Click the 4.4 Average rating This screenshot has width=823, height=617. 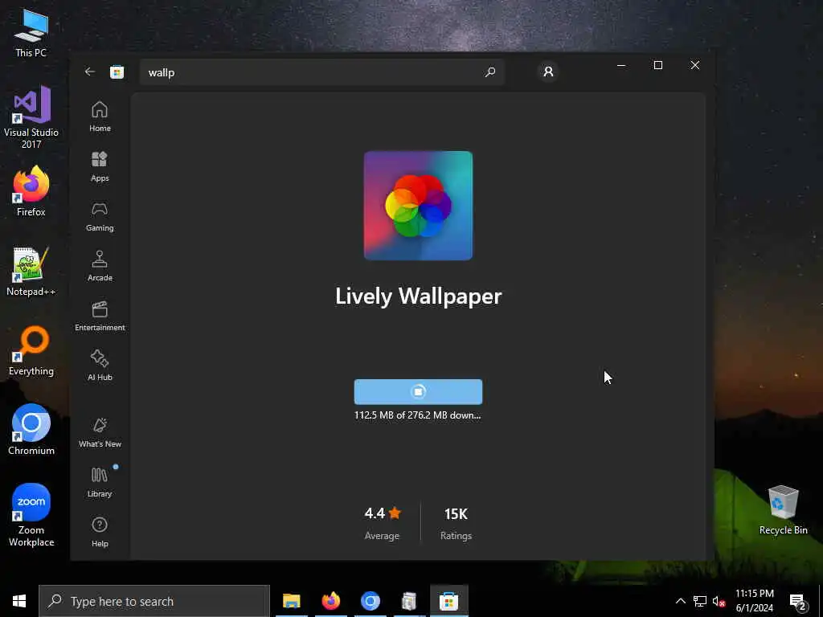[383, 522]
